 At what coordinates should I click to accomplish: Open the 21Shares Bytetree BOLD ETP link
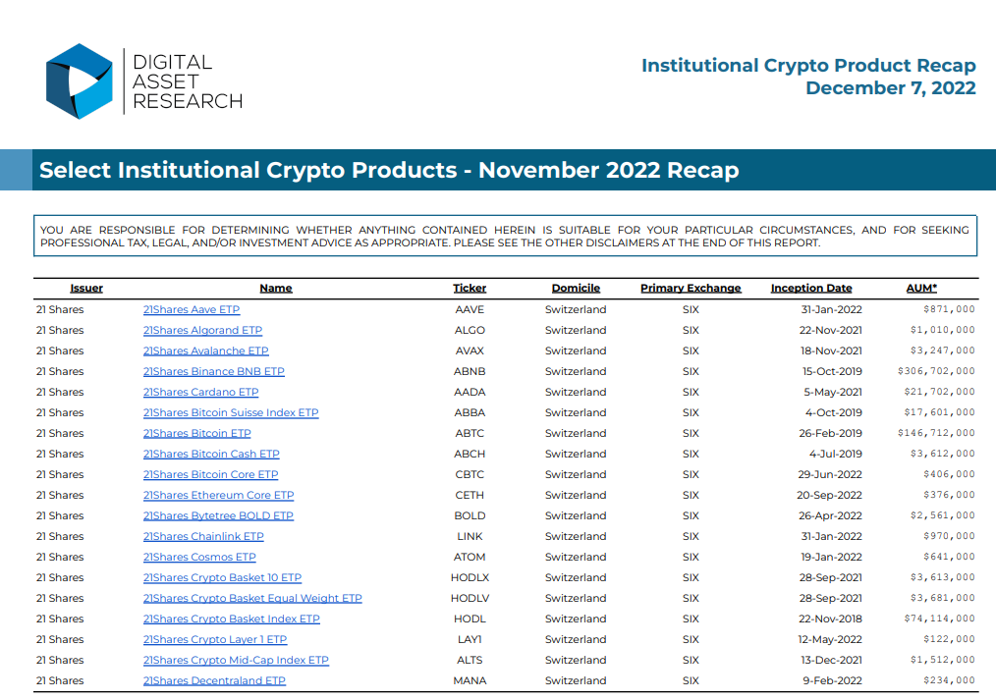pos(218,516)
